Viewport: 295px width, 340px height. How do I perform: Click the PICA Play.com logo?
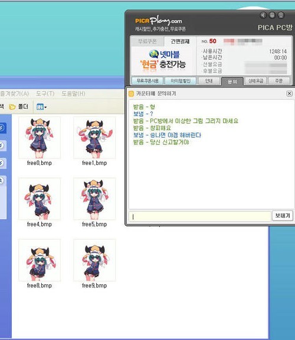coord(159,21)
